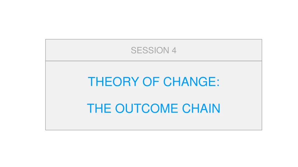The image size is (298, 167).
Task: Click the word SESSION in the header
Action: (x=150, y=50)
